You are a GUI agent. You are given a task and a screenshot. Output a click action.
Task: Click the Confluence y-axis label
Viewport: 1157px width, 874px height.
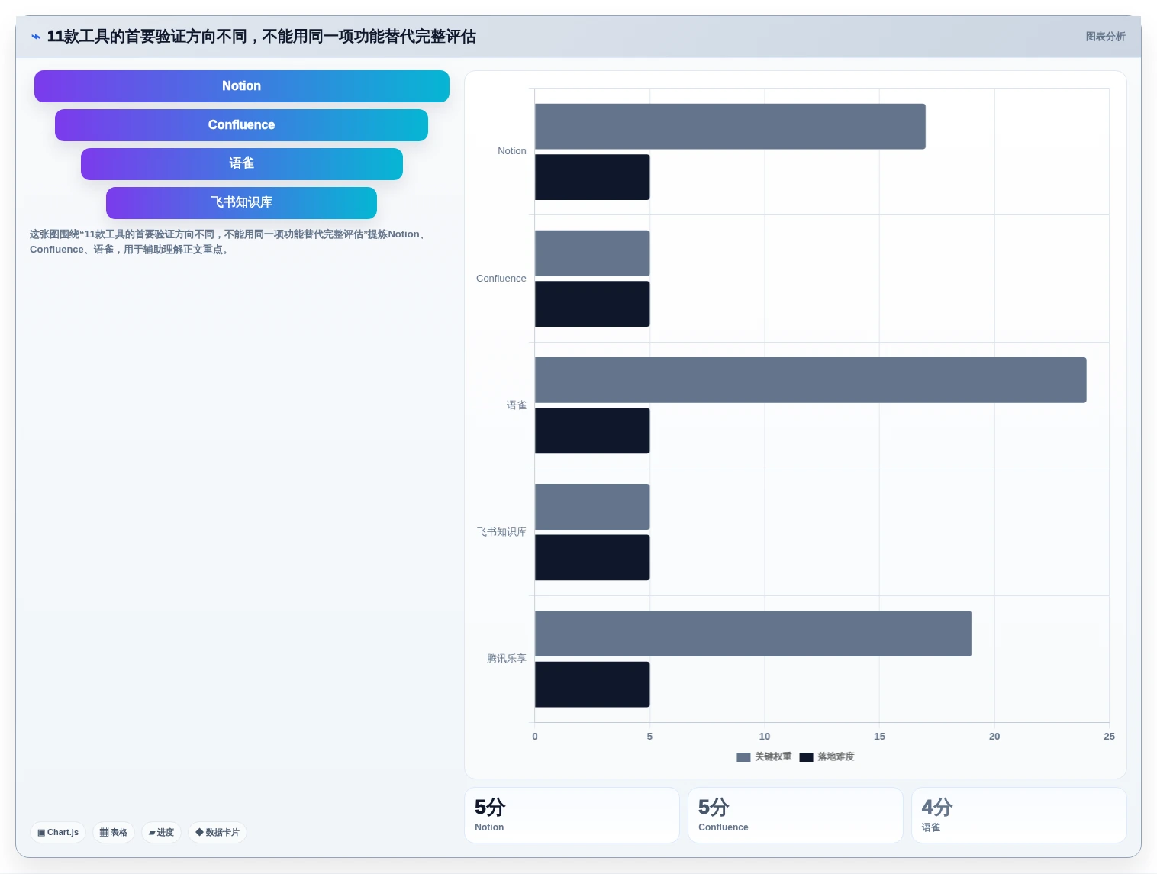(501, 279)
